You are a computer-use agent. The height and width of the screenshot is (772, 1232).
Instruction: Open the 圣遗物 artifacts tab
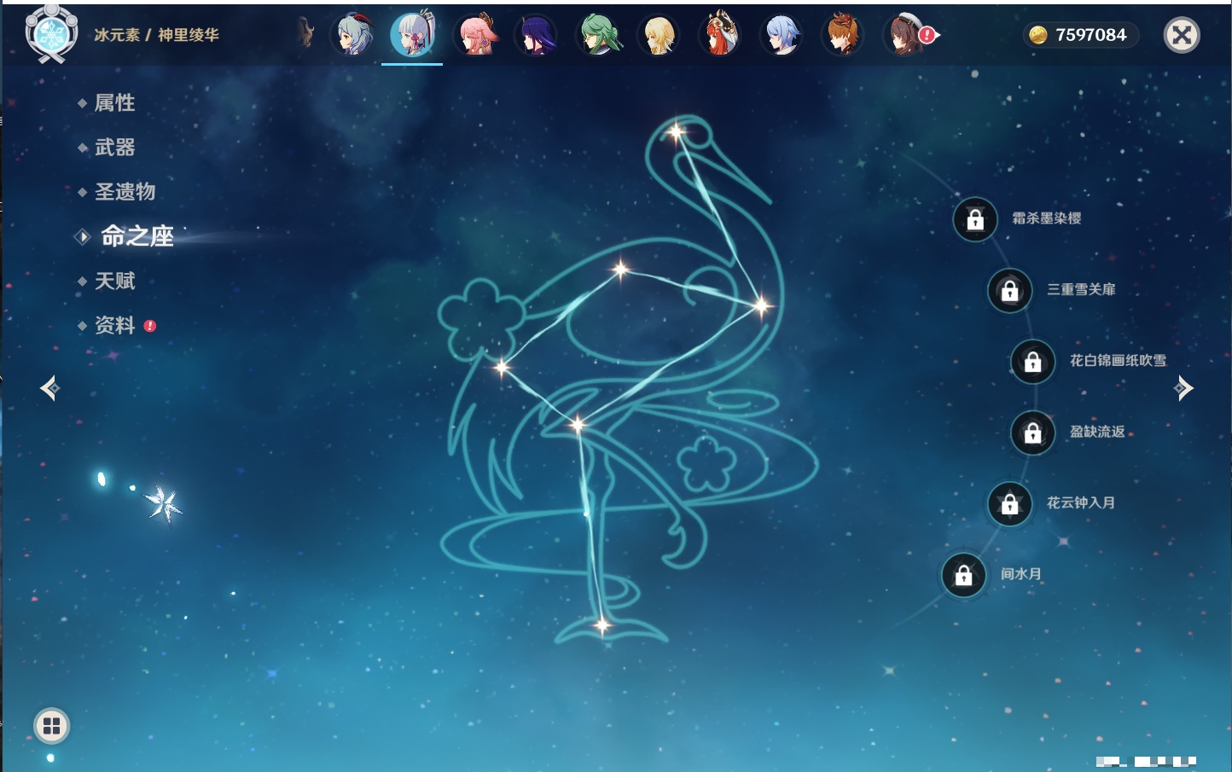tap(125, 192)
